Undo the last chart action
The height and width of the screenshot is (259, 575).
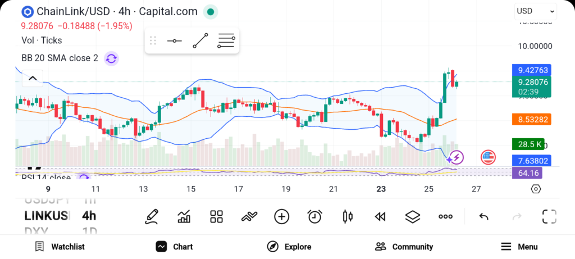(483, 216)
